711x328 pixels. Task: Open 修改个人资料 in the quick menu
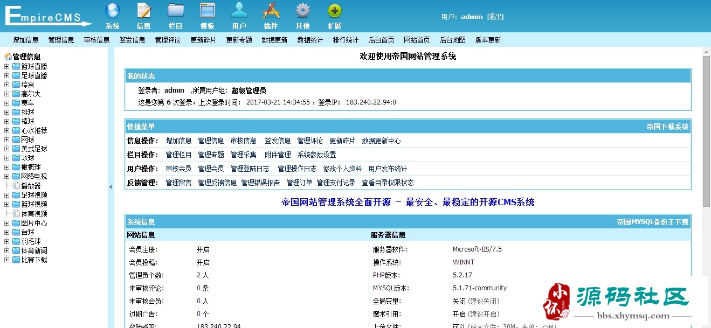click(343, 169)
